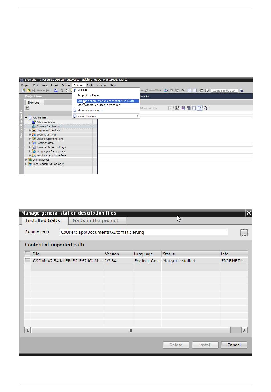Expand the Security settings node
Screen dimensions: 271x392
click(x=30, y=135)
